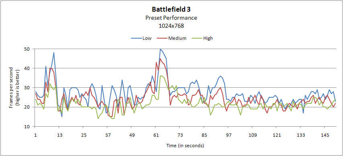Click x-axis label 133
This screenshot has height=156, width=343.
click(301, 135)
